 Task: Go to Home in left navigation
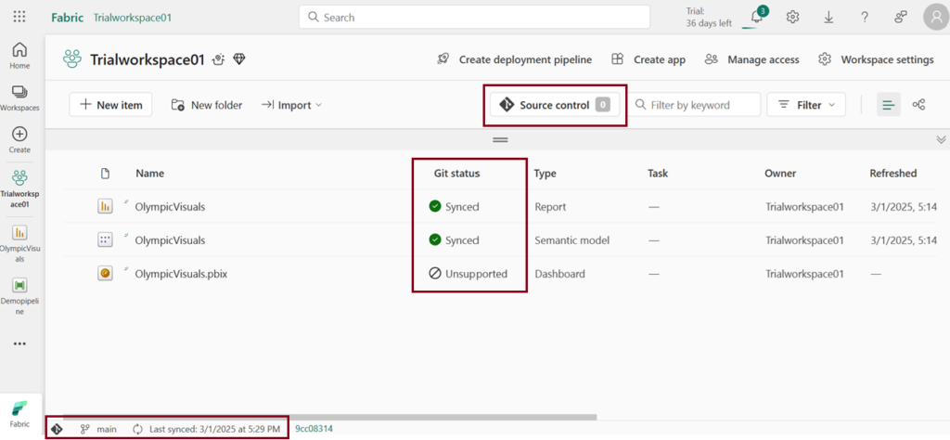click(x=19, y=56)
